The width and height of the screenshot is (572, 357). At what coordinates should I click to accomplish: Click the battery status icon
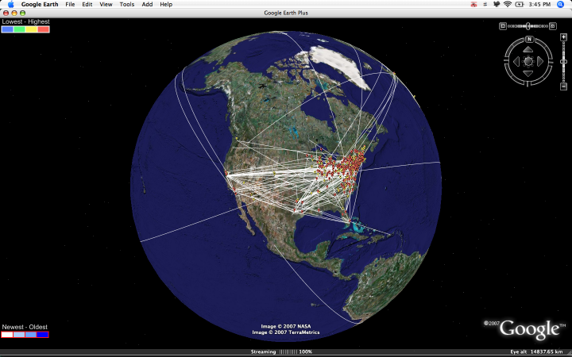pos(520,5)
